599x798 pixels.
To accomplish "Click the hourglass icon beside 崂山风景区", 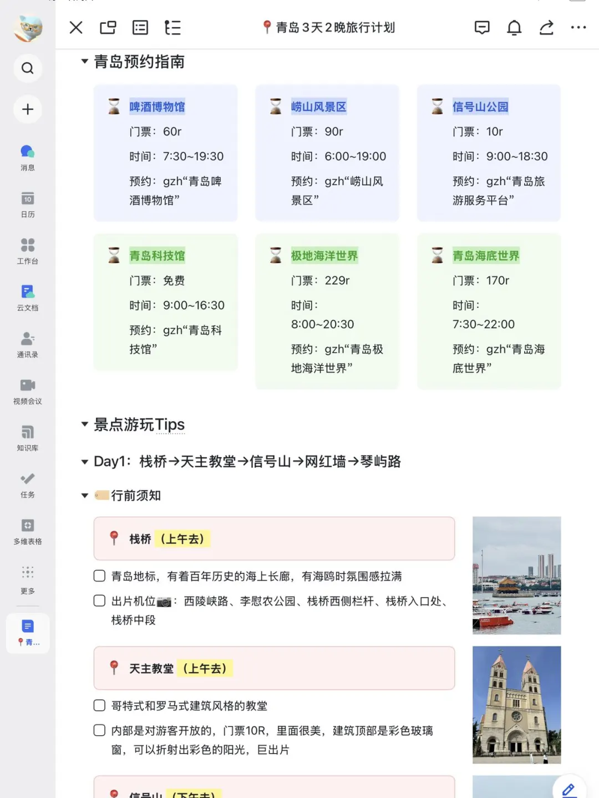I will click(x=276, y=106).
